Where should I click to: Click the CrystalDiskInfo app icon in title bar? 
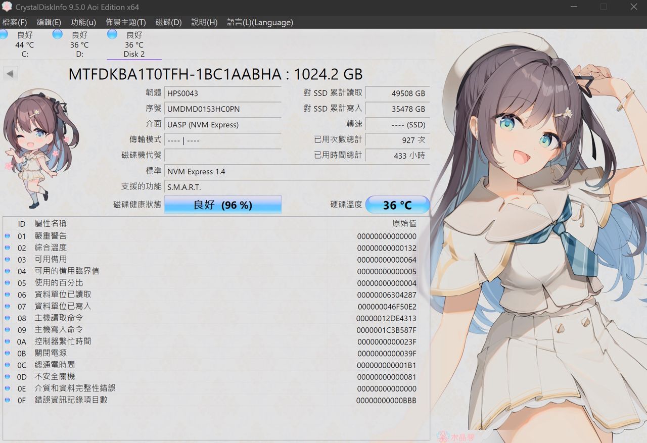pyautogui.click(x=7, y=7)
